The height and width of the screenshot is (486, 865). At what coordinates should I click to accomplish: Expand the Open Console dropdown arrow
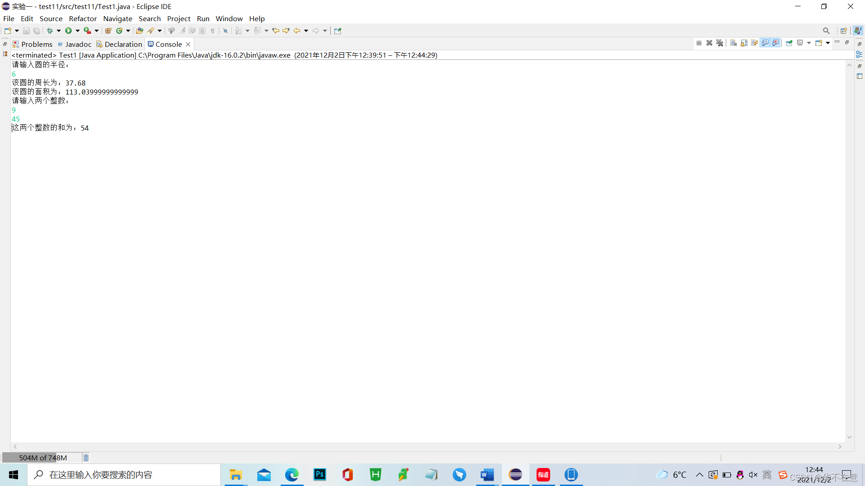[x=828, y=43]
